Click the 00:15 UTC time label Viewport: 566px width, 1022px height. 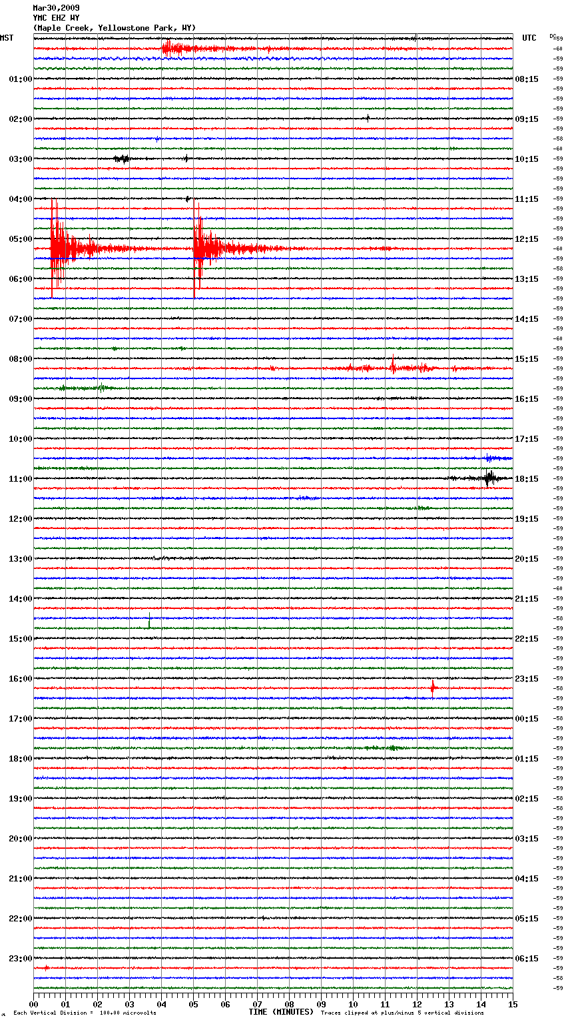527,719
